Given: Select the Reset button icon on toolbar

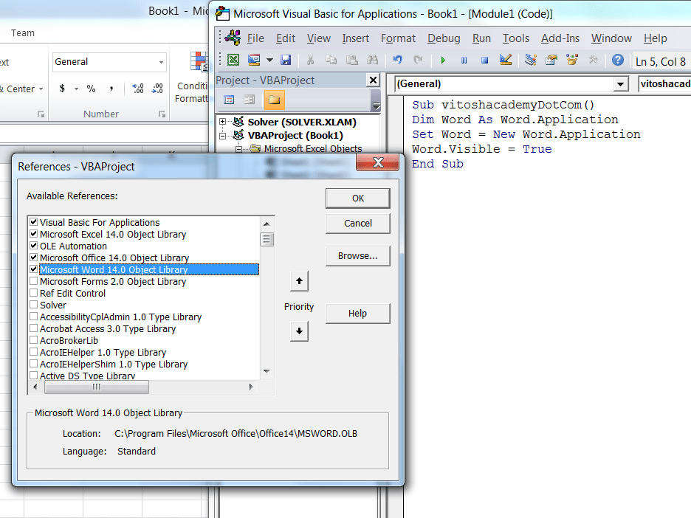Looking at the screenshot, I should (x=484, y=61).
